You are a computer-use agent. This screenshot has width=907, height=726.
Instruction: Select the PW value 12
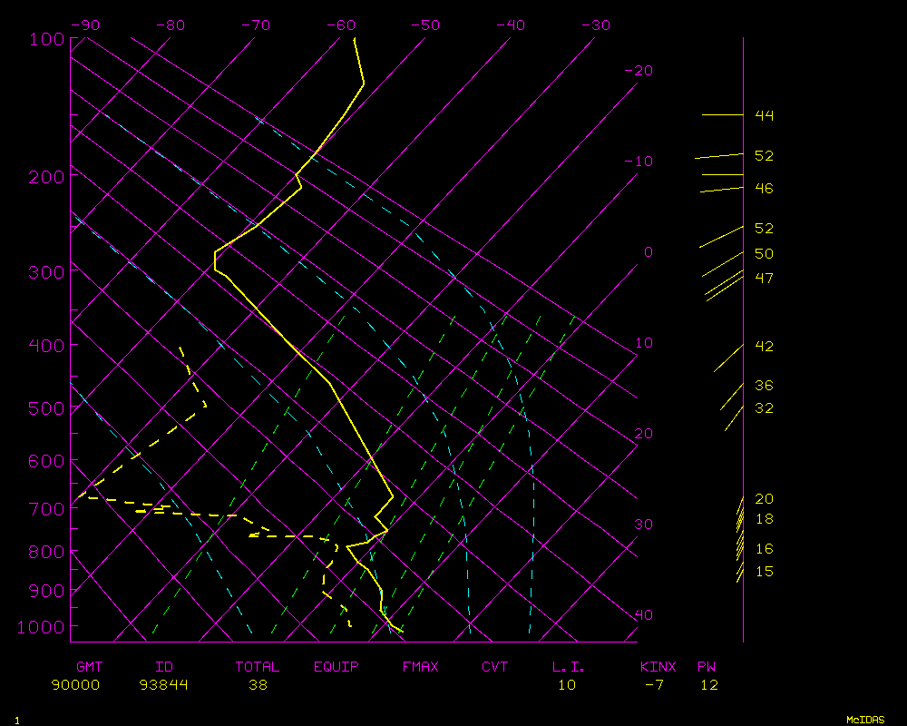coord(708,685)
